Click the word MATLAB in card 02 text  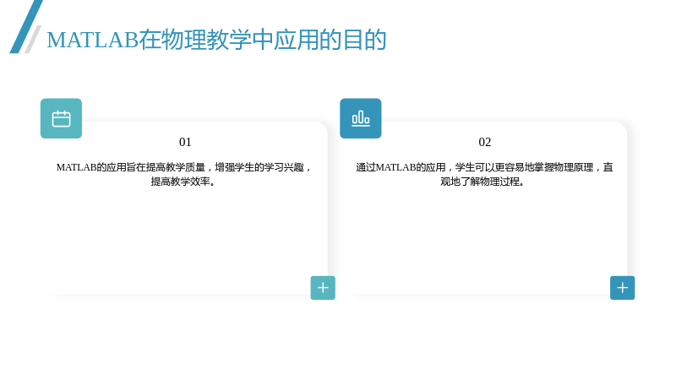coord(395,167)
